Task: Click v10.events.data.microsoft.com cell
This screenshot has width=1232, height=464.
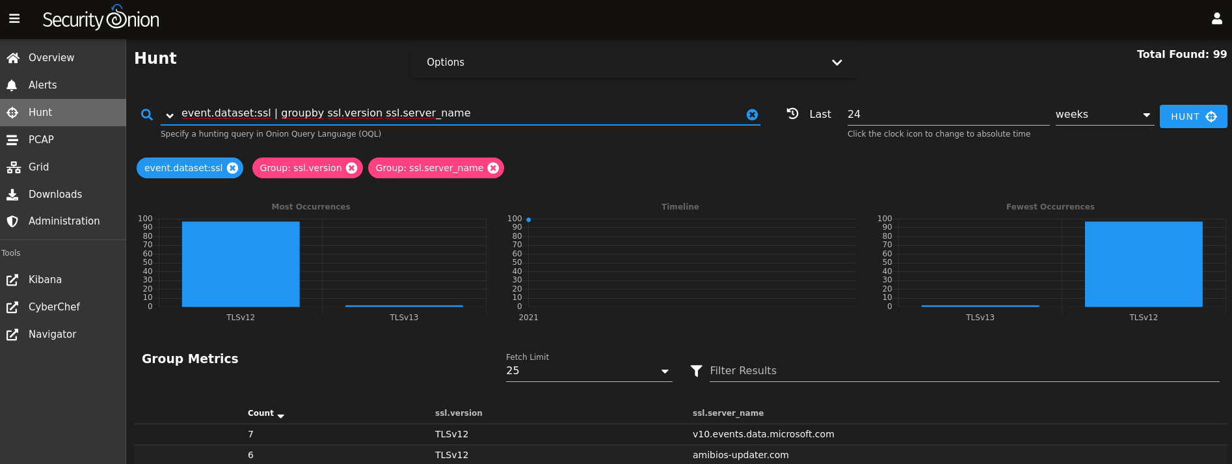Action: tap(763, 434)
